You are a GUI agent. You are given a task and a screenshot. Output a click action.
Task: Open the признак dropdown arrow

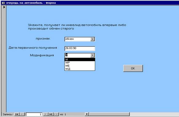point(92,39)
